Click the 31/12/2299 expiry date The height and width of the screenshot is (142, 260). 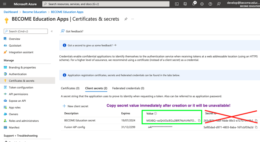(128, 127)
